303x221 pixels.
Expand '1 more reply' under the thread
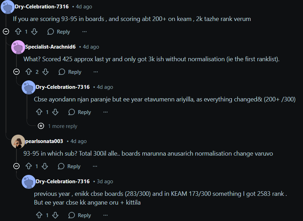(x=41, y=126)
